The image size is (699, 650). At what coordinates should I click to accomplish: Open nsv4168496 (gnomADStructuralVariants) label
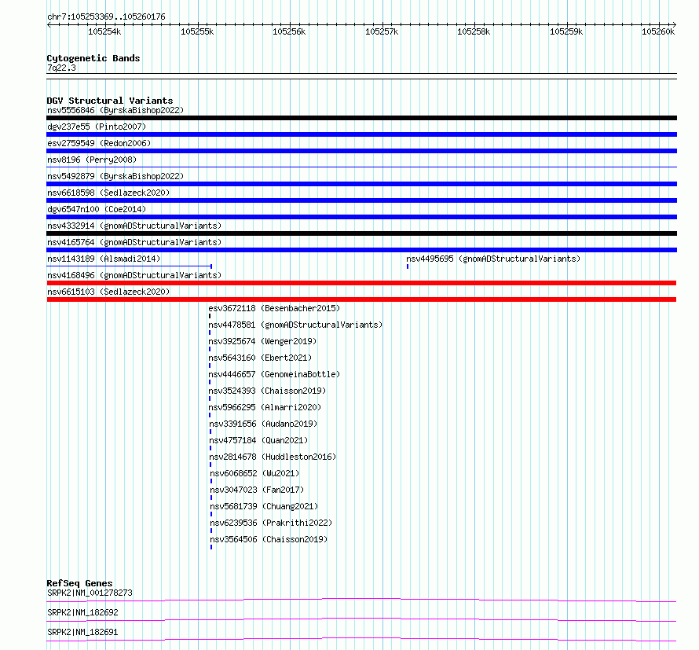click(134, 275)
